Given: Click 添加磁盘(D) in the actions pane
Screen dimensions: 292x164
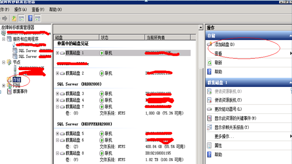Looking at the screenshot, I should [x=224, y=44].
